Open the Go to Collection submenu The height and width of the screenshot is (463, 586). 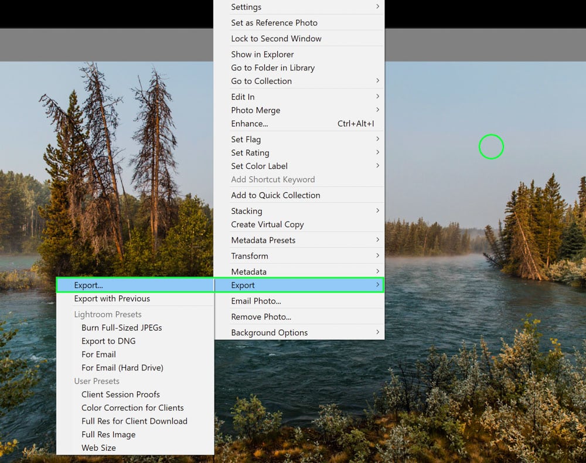tap(299, 81)
